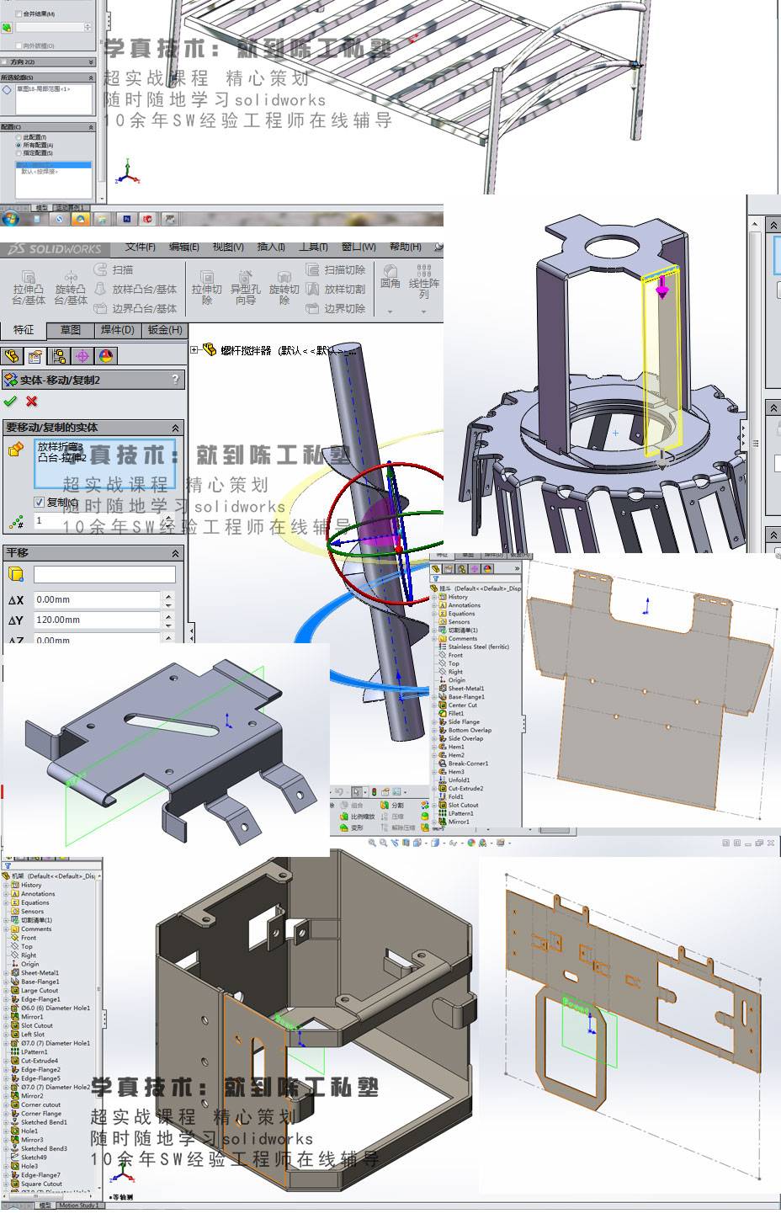
Task: Toggle the 复制 copy checkbox
Action: coord(39,503)
